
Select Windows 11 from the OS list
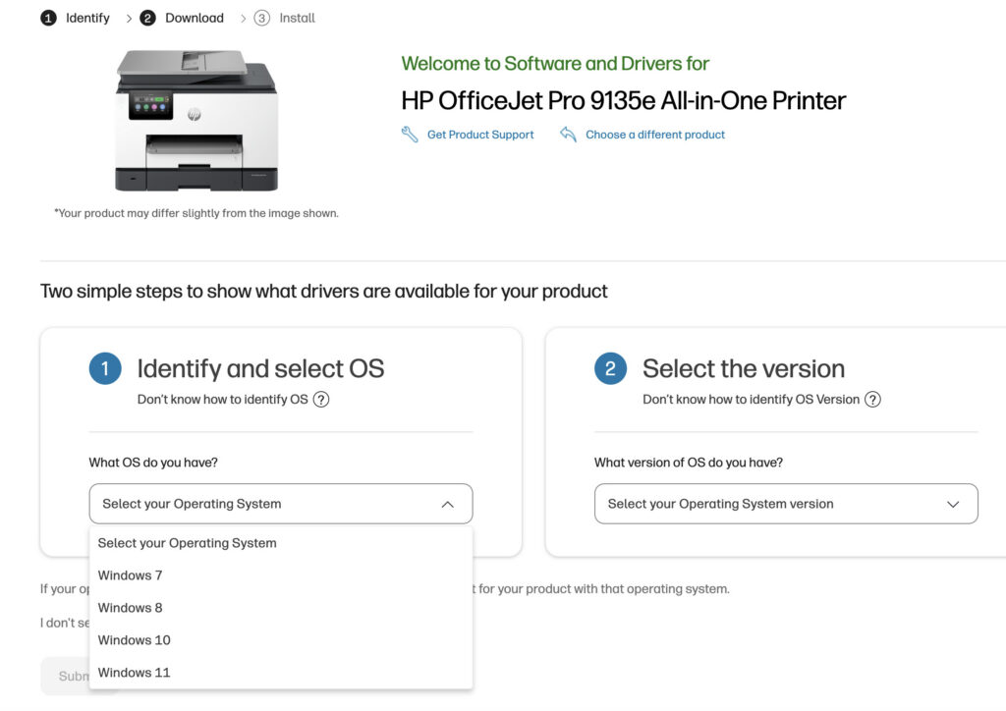click(135, 672)
